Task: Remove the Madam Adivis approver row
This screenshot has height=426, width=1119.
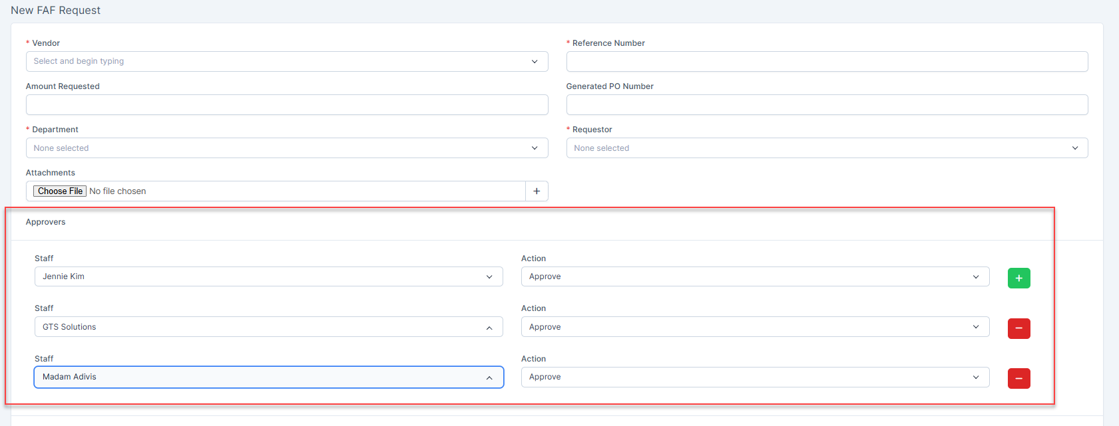Action: (x=1018, y=378)
